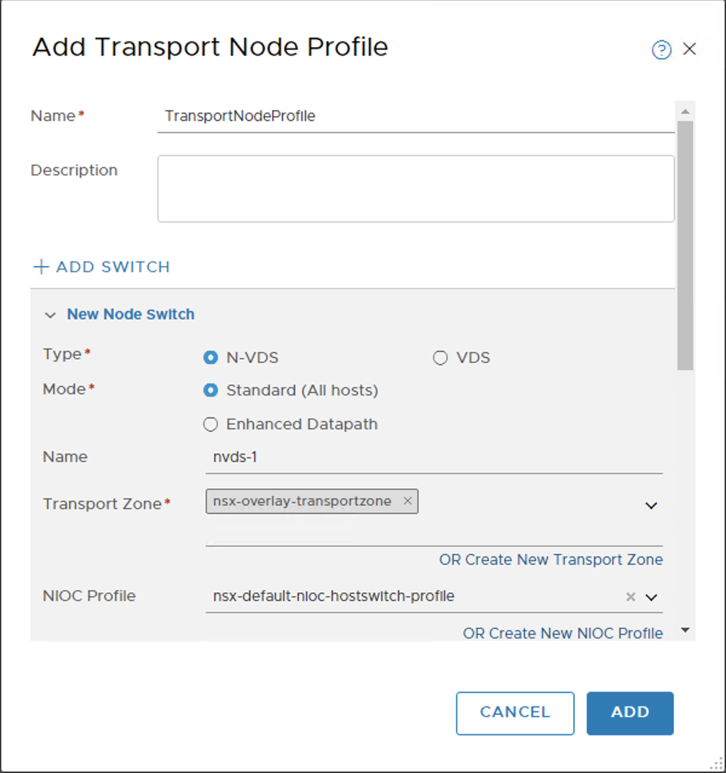The width and height of the screenshot is (726, 773).
Task: Select Standard (All hosts) mode
Action: (211, 391)
